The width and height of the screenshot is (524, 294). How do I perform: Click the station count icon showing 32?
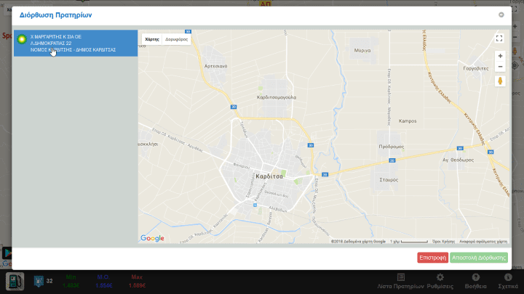point(39,281)
